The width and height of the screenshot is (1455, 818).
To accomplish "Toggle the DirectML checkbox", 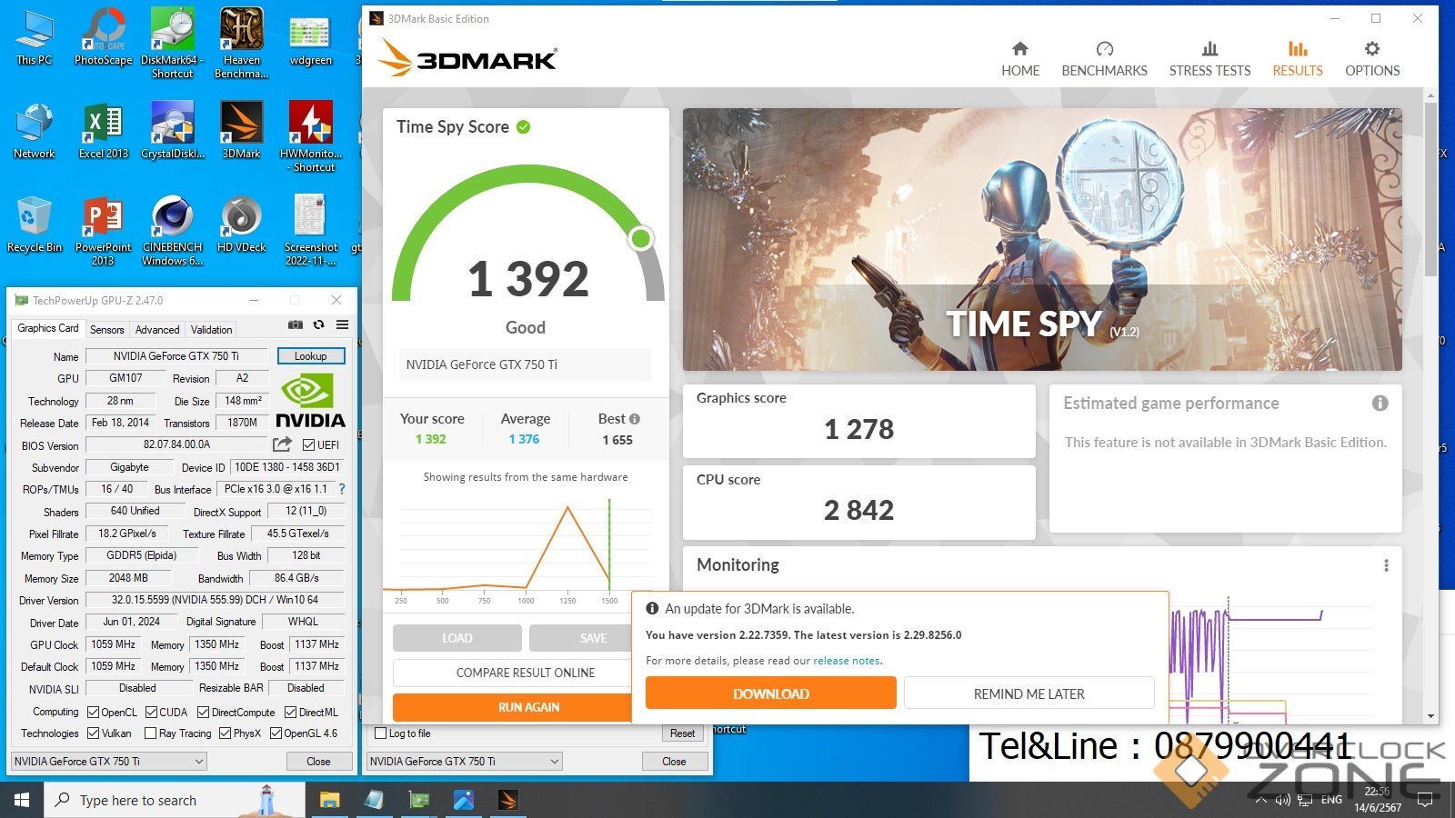I will point(290,712).
